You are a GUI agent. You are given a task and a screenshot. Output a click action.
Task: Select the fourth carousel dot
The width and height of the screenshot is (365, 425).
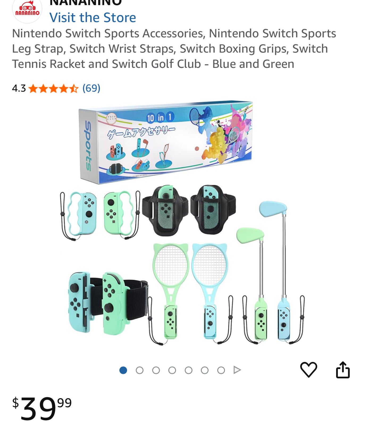172,370
